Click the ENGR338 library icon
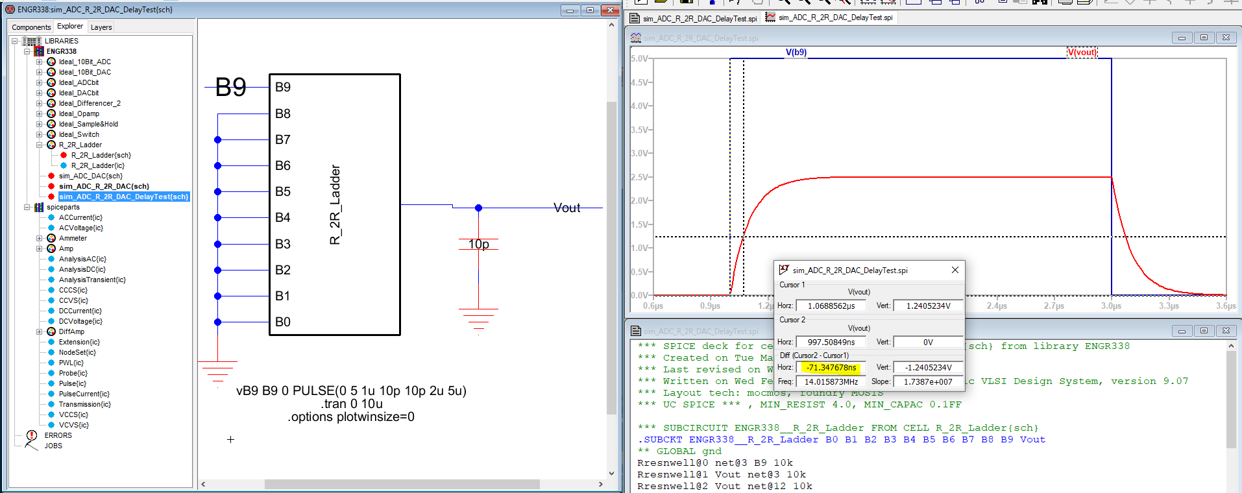The height and width of the screenshot is (493, 1242). [39, 51]
